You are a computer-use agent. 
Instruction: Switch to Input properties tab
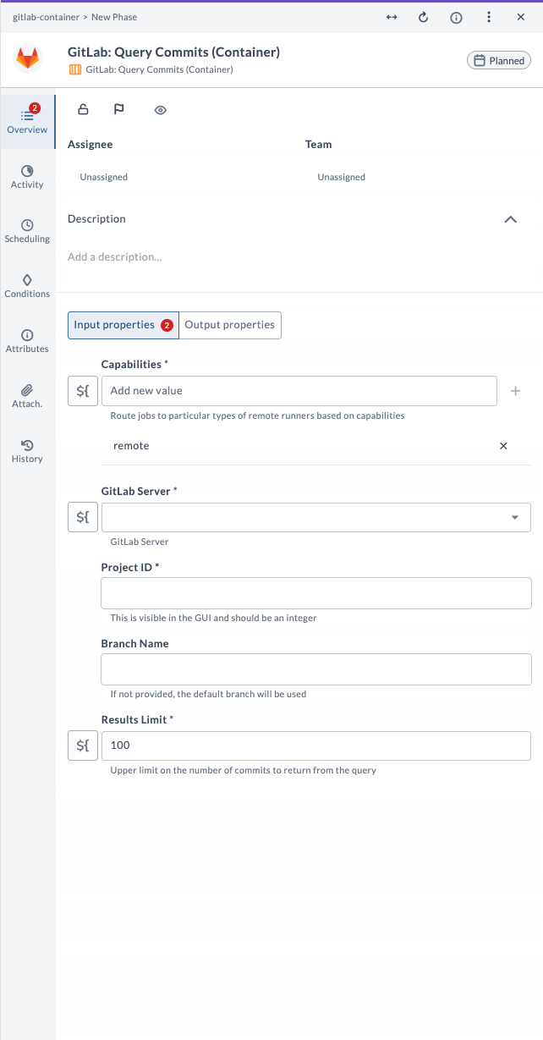(x=123, y=325)
